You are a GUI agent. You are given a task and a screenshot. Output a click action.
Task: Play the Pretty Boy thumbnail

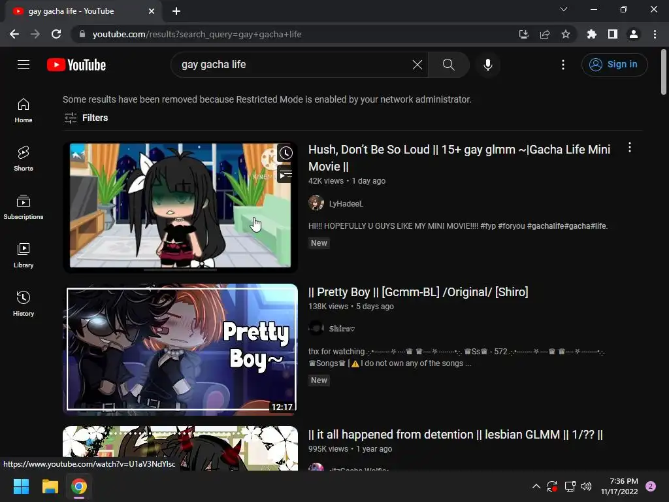click(x=180, y=349)
